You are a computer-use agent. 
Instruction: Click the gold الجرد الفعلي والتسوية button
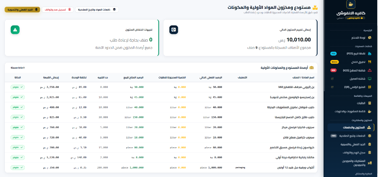pos(22,10)
